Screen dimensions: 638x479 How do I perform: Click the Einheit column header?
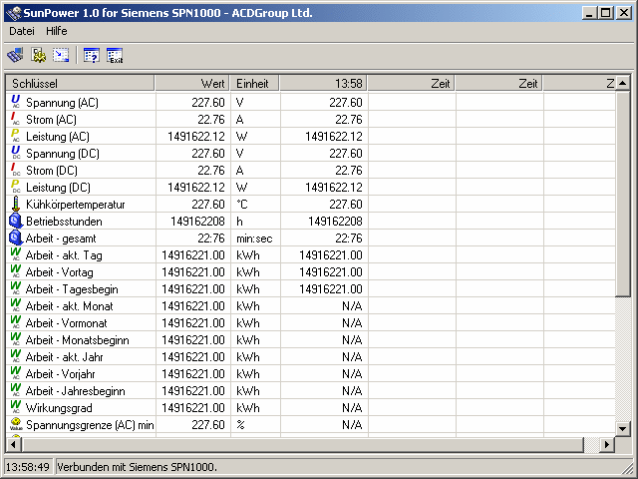click(x=255, y=84)
